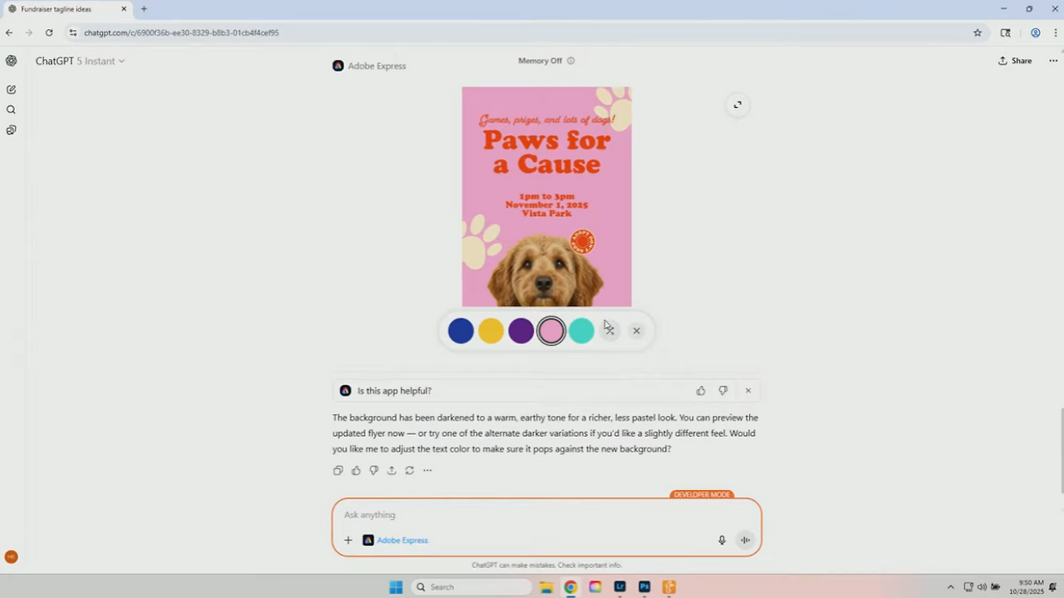1064x598 pixels.
Task: Click the Adobe Express app chip
Action: [396, 541]
